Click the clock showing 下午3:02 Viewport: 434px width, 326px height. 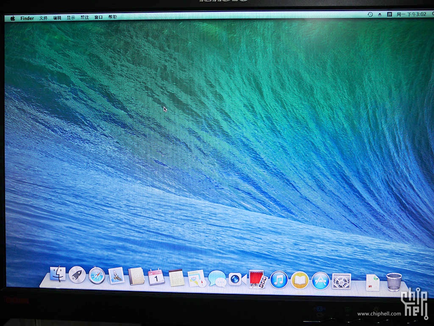(x=411, y=14)
